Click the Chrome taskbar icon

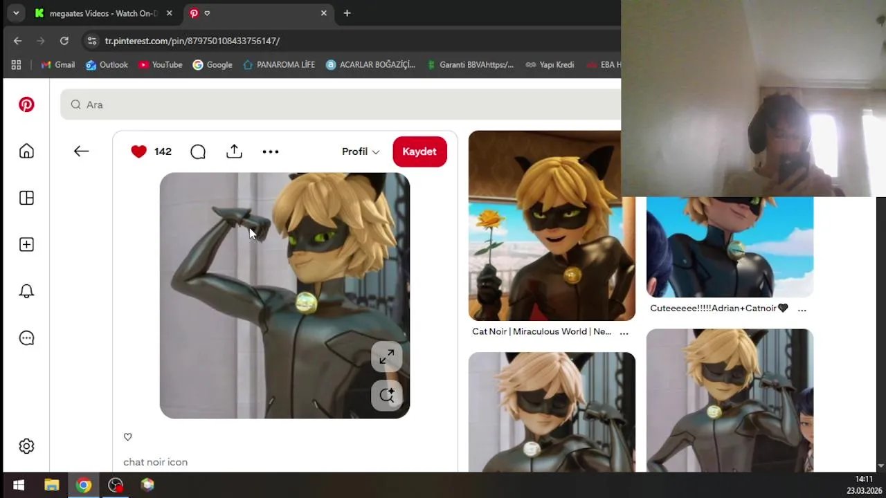(84, 485)
